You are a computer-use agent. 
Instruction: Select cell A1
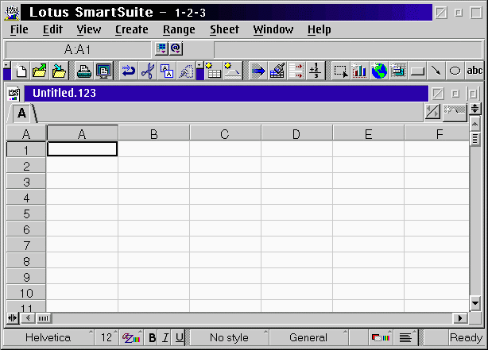pyautogui.click(x=82, y=149)
